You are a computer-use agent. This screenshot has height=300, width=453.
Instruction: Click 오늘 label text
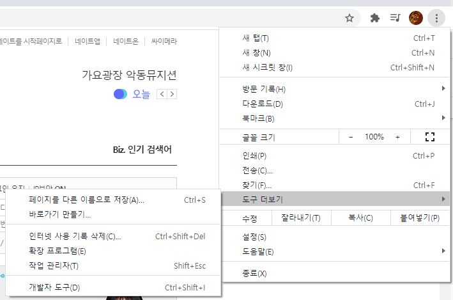(x=141, y=94)
